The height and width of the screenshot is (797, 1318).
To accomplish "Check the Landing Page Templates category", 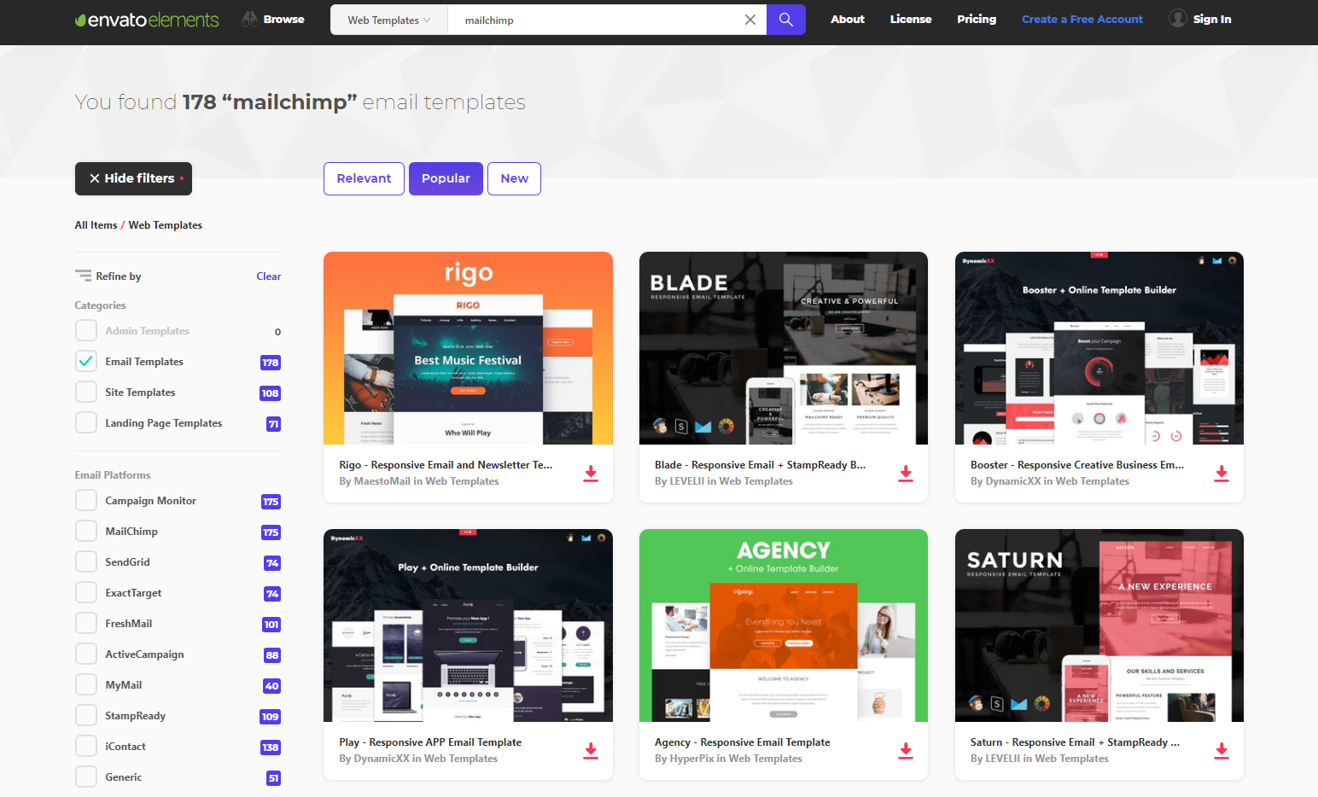I will (x=86, y=423).
